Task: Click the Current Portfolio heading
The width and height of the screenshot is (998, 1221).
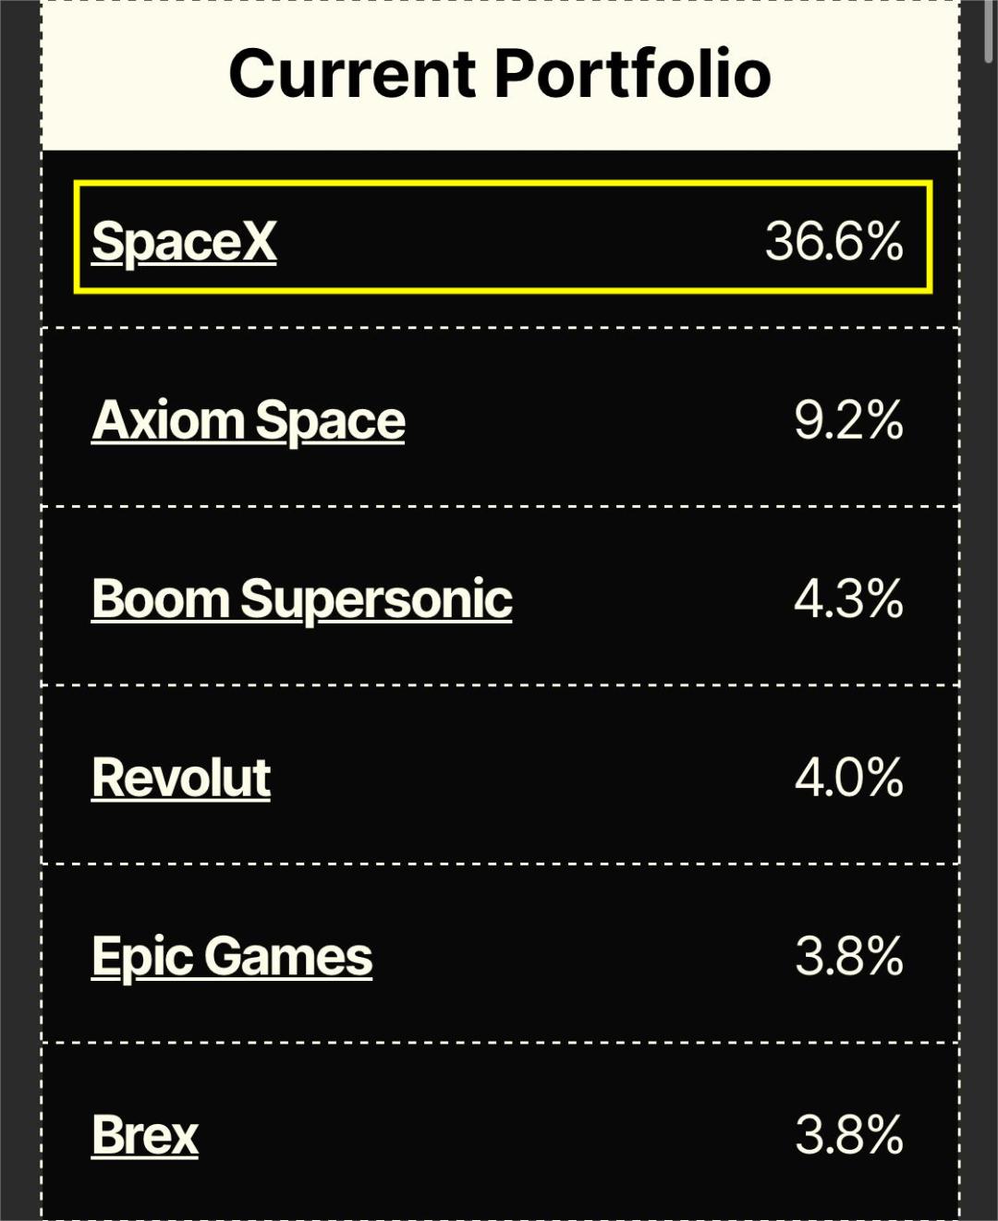Action: click(x=500, y=74)
